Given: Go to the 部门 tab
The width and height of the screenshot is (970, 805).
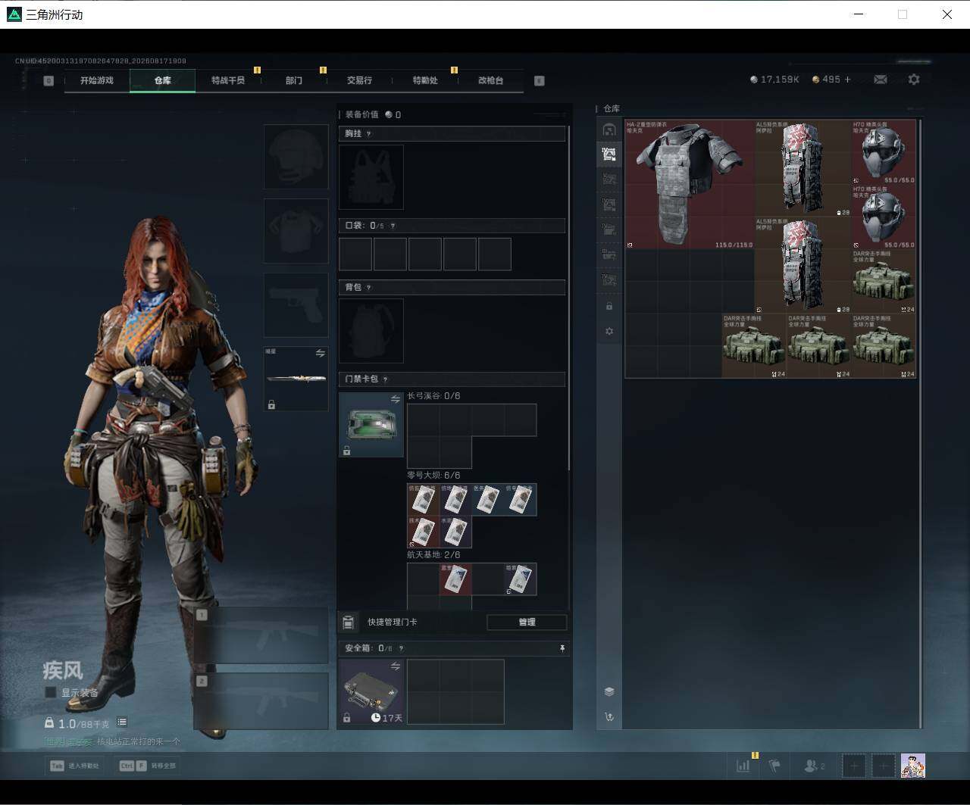Looking at the screenshot, I should click(x=294, y=80).
